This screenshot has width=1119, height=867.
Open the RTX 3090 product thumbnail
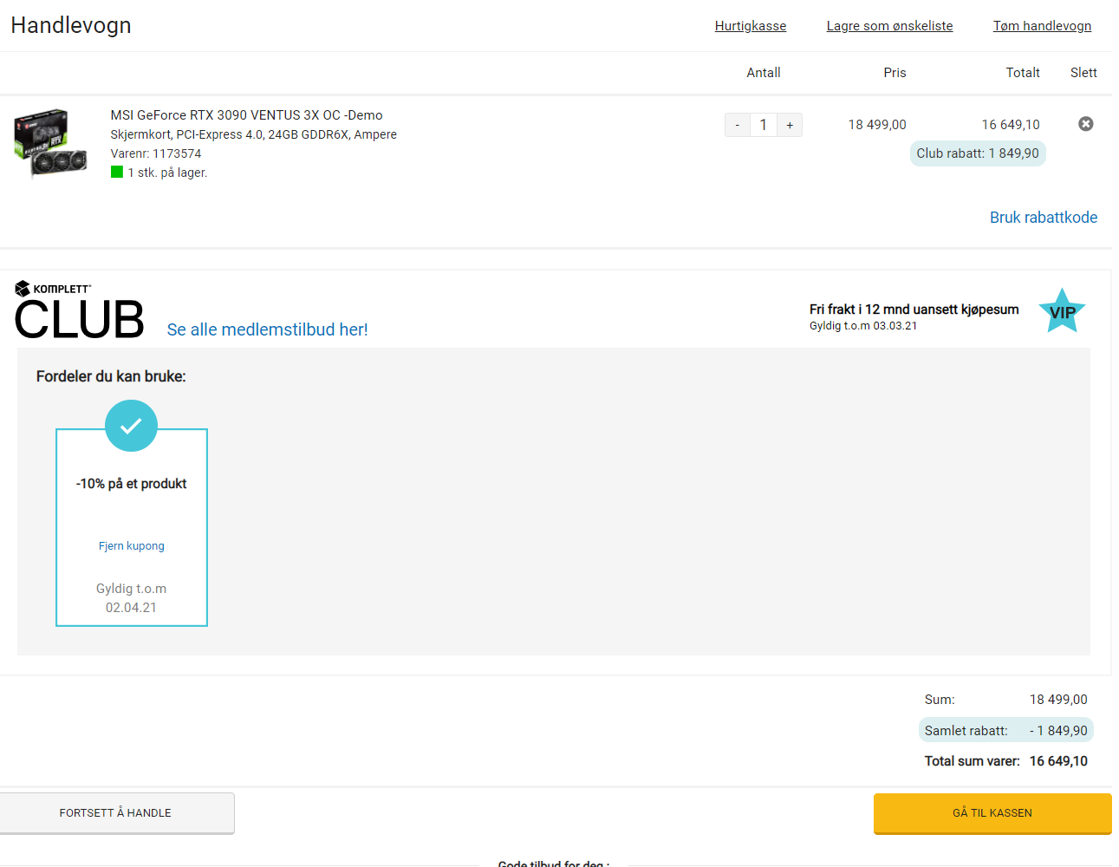coord(51,143)
